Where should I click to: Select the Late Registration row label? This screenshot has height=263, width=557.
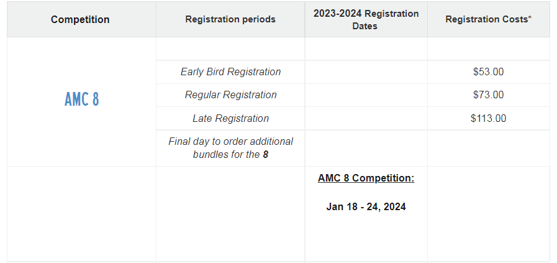click(230, 118)
